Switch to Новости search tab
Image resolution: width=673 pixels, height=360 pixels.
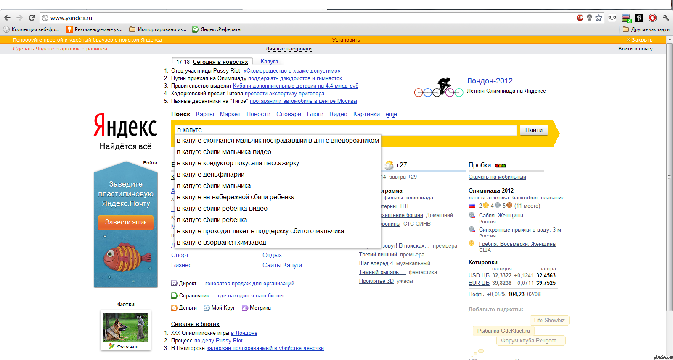click(258, 114)
